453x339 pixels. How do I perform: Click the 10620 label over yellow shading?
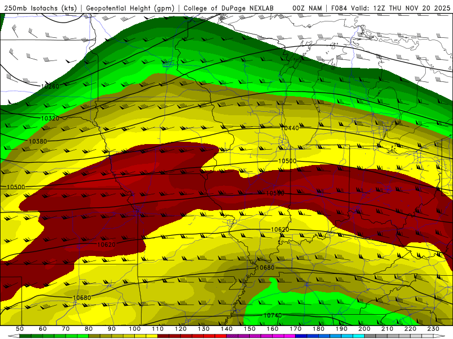[280, 229]
